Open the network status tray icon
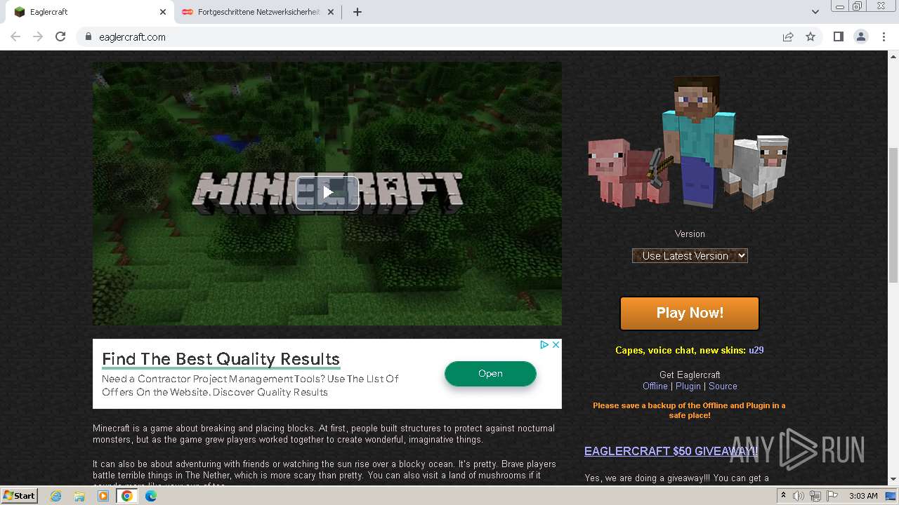 pos(815,496)
